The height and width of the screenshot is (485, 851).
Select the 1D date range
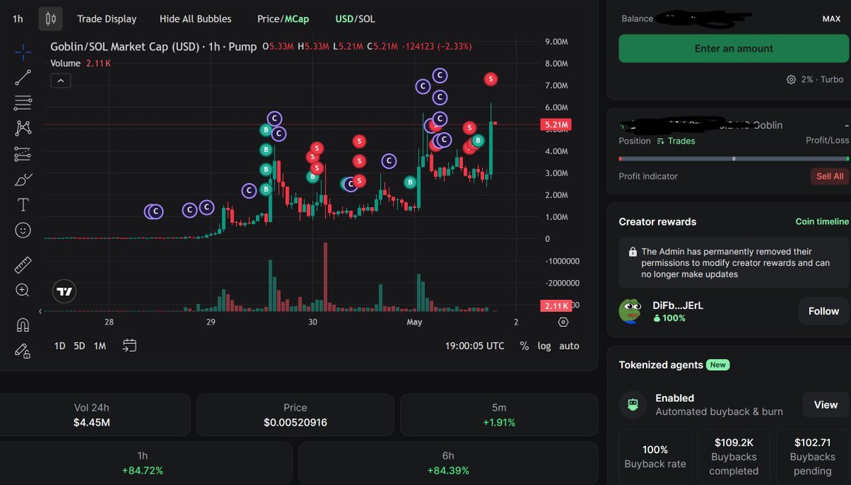(x=60, y=346)
